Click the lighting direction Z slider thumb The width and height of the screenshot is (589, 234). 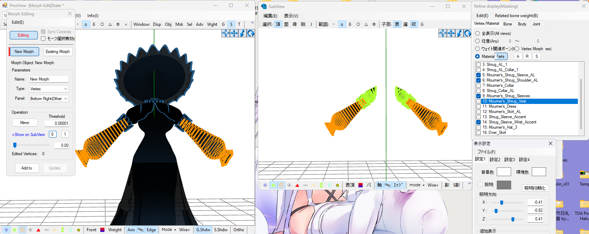click(513, 219)
